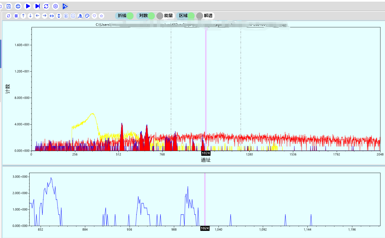
Task: Click the 2048 x-axis value
Action: pyautogui.click(x=380, y=155)
